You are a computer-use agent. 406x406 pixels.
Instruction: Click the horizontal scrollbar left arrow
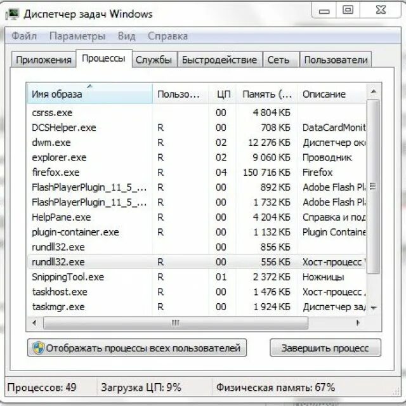[x=34, y=323]
